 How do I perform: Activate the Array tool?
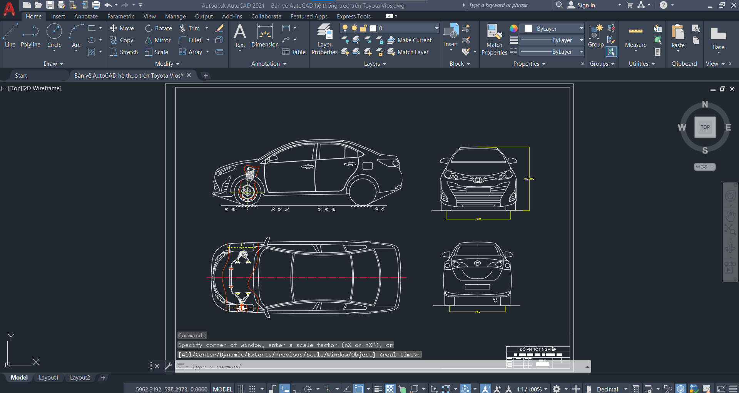(191, 52)
